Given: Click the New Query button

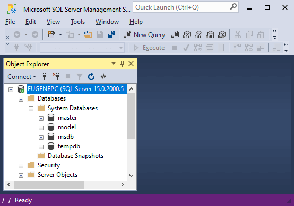Looking at the screenshot, I should (x=144, y=35).
